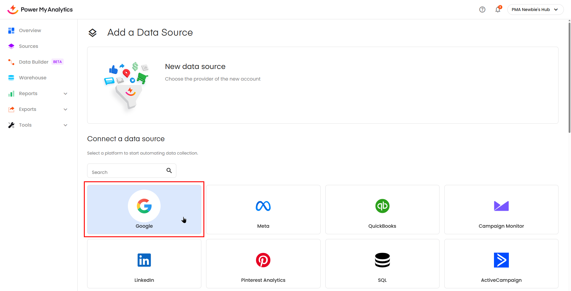The height and width of the screenshot is (291, 571).
Task: Open the notifications bell
Action: (x=498, y=10)
